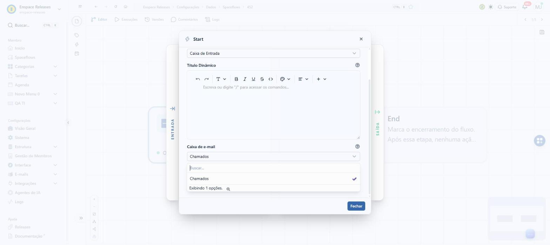Click the Suporte button
Viewport: 550px width, 245px height.
coord(507,7)
